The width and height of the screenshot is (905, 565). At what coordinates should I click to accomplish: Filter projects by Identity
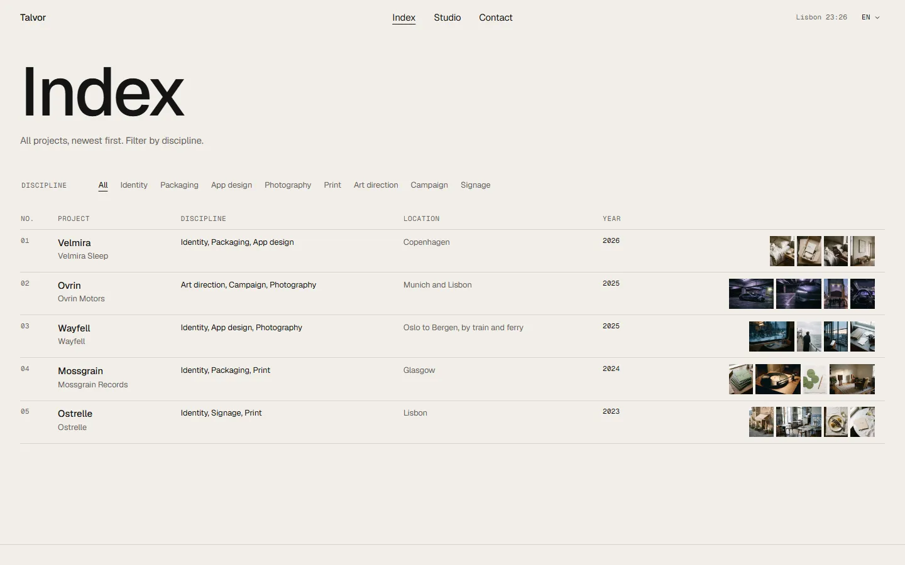click(134, 185)
